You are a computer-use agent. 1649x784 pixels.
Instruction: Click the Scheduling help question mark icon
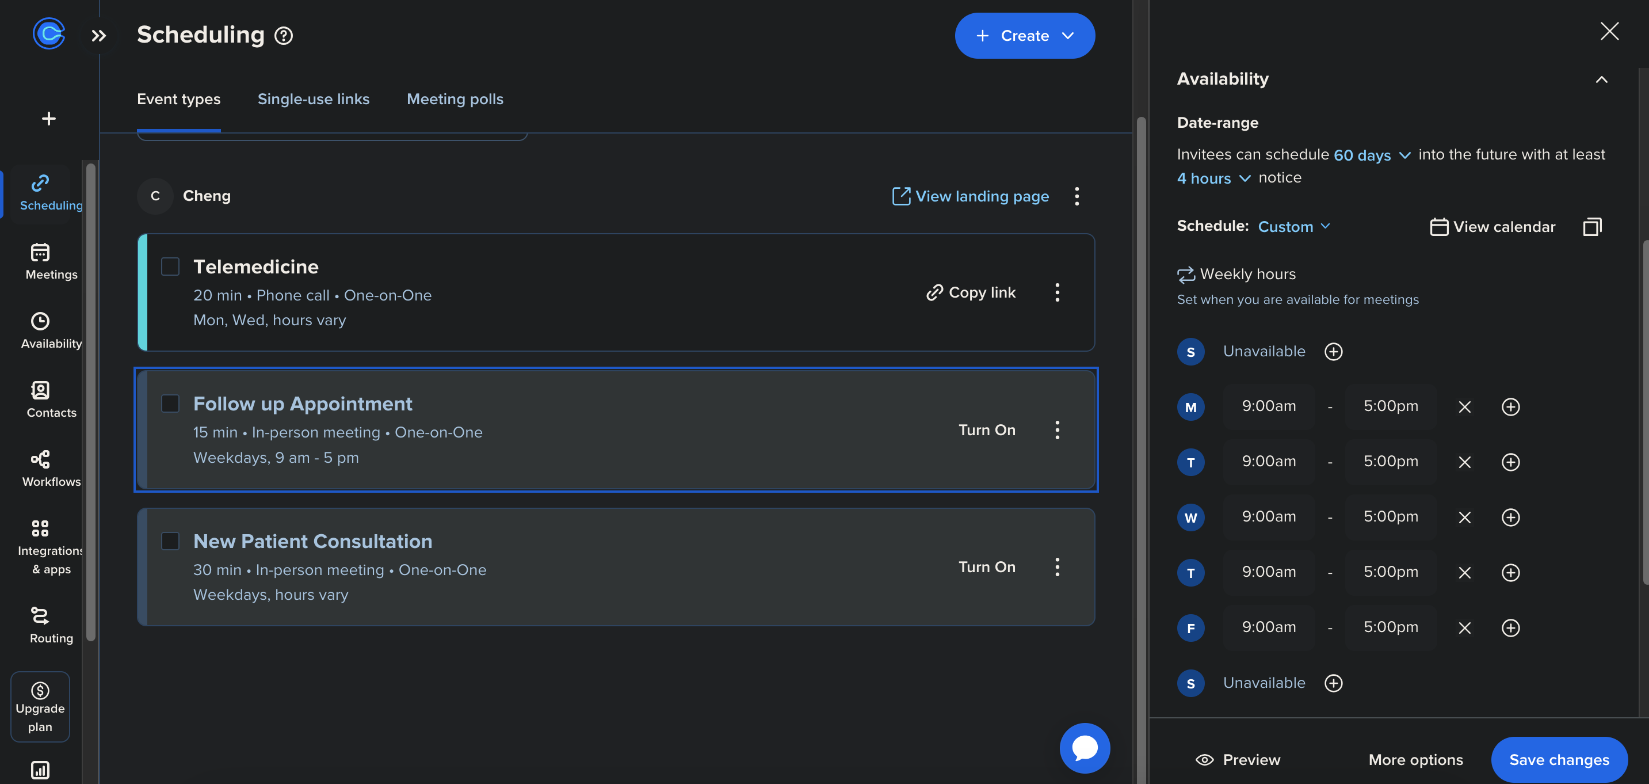tap(284, 36)
